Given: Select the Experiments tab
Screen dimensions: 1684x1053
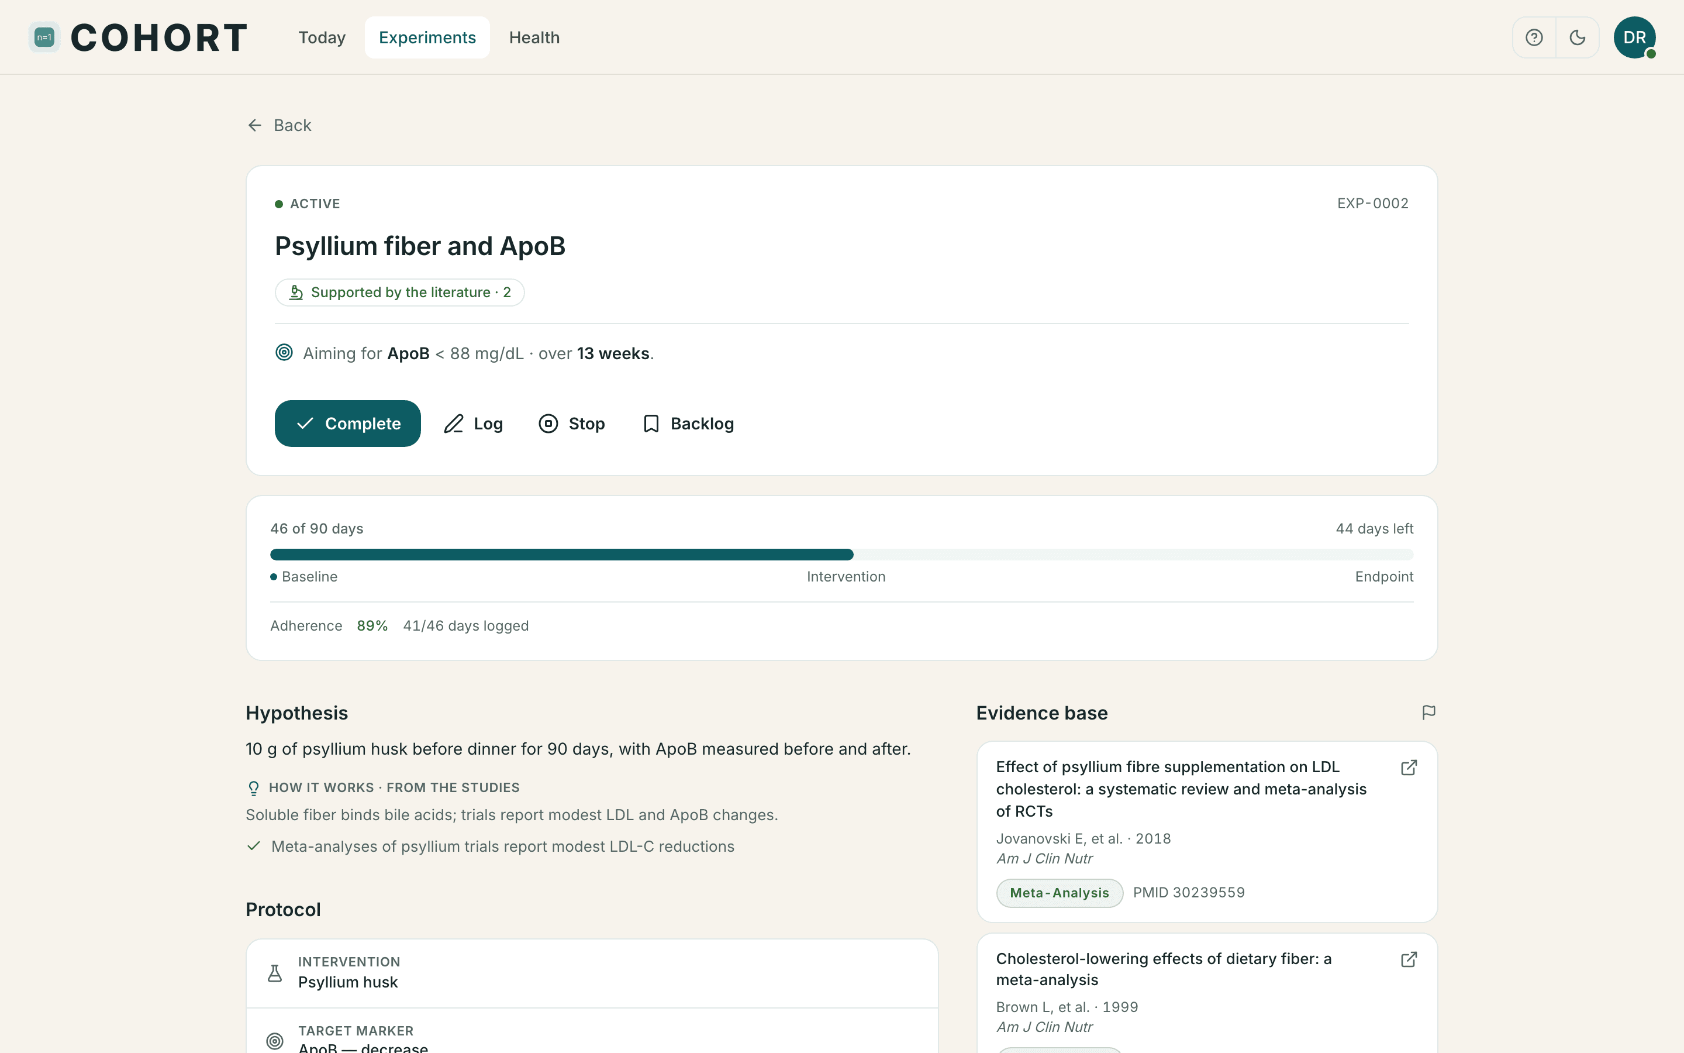Looking at the screenshot, I should pyautogui.click(x=427, y=37).
